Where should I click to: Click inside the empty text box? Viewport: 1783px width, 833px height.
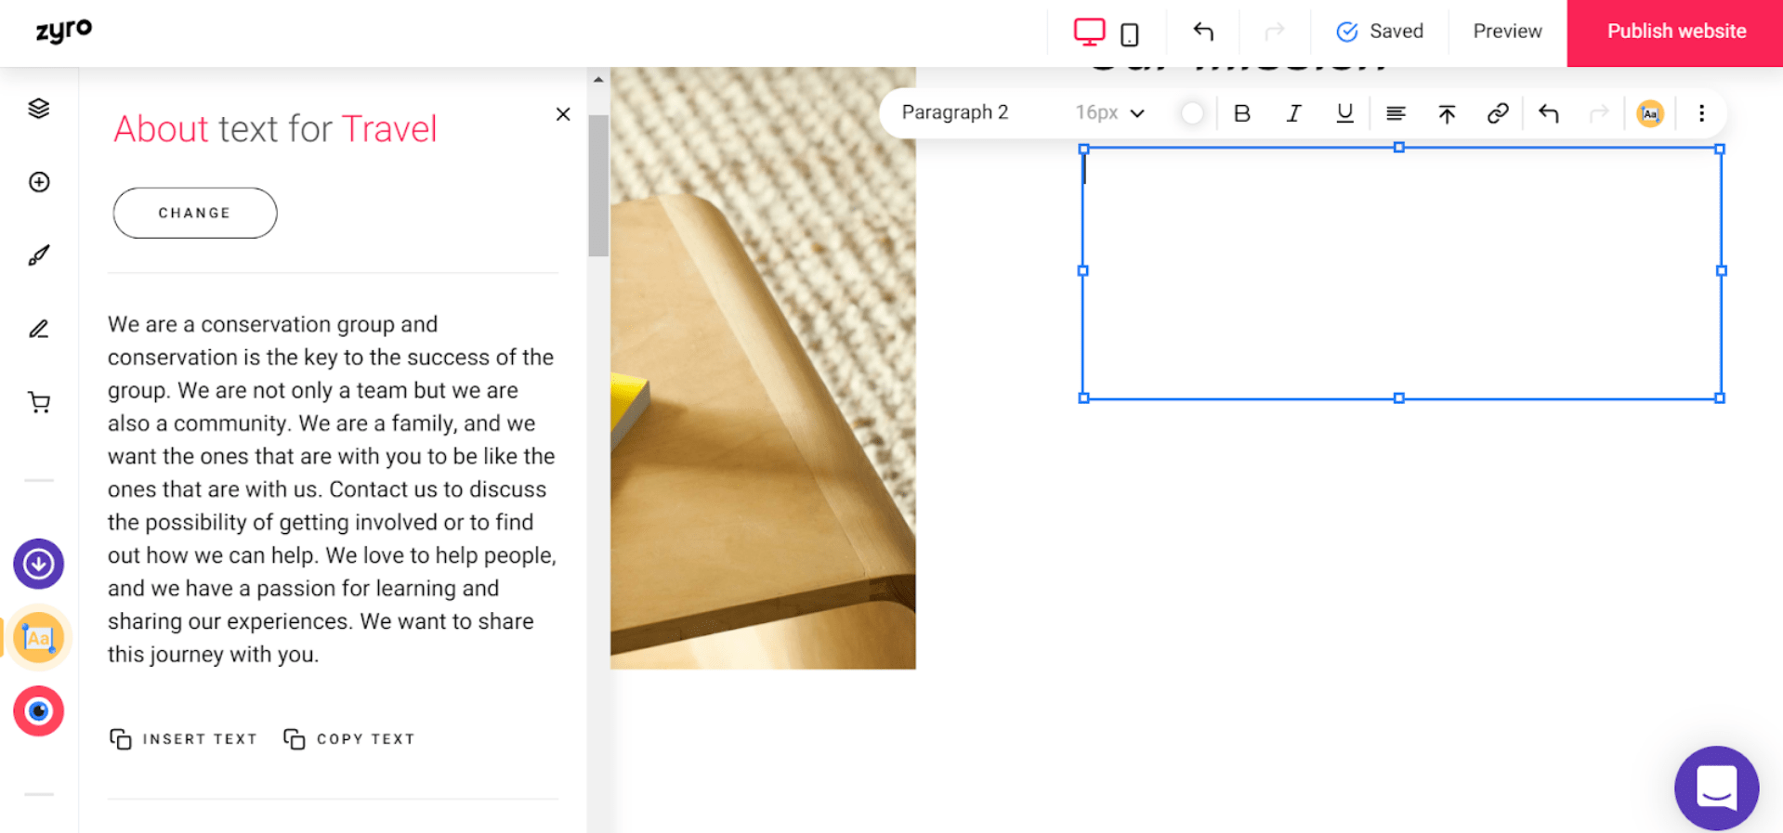[1401, 273]
